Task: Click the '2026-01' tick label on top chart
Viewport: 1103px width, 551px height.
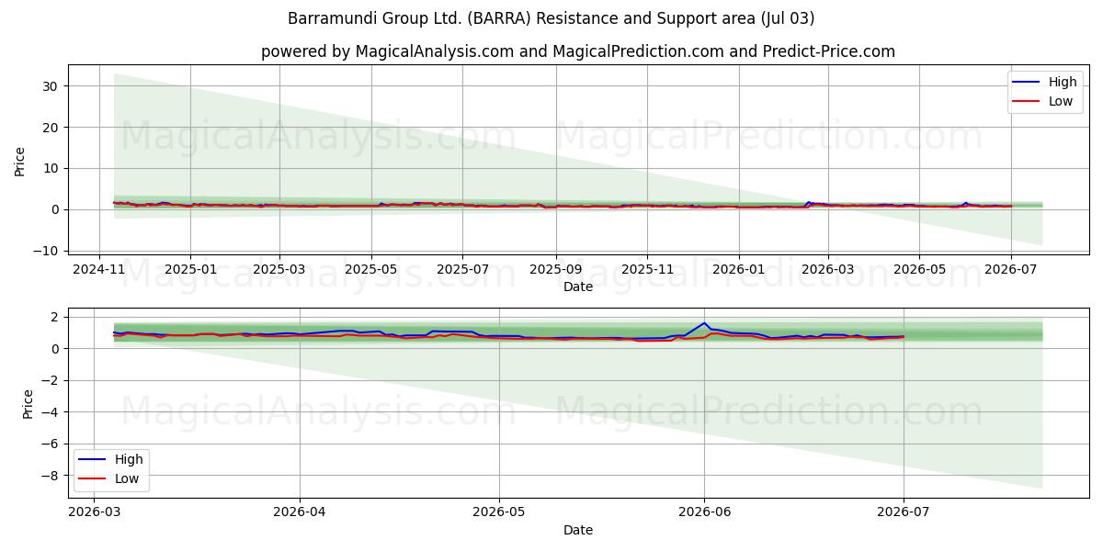Action: tap(739, 269)
